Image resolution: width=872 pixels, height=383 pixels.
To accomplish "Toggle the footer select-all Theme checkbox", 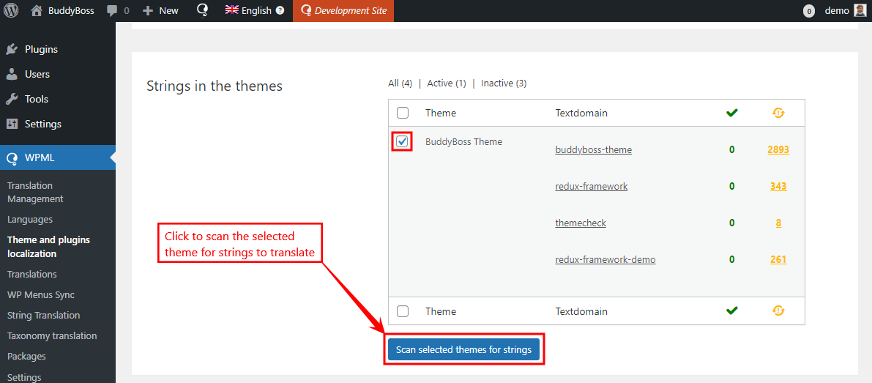I will click(403, 311).
